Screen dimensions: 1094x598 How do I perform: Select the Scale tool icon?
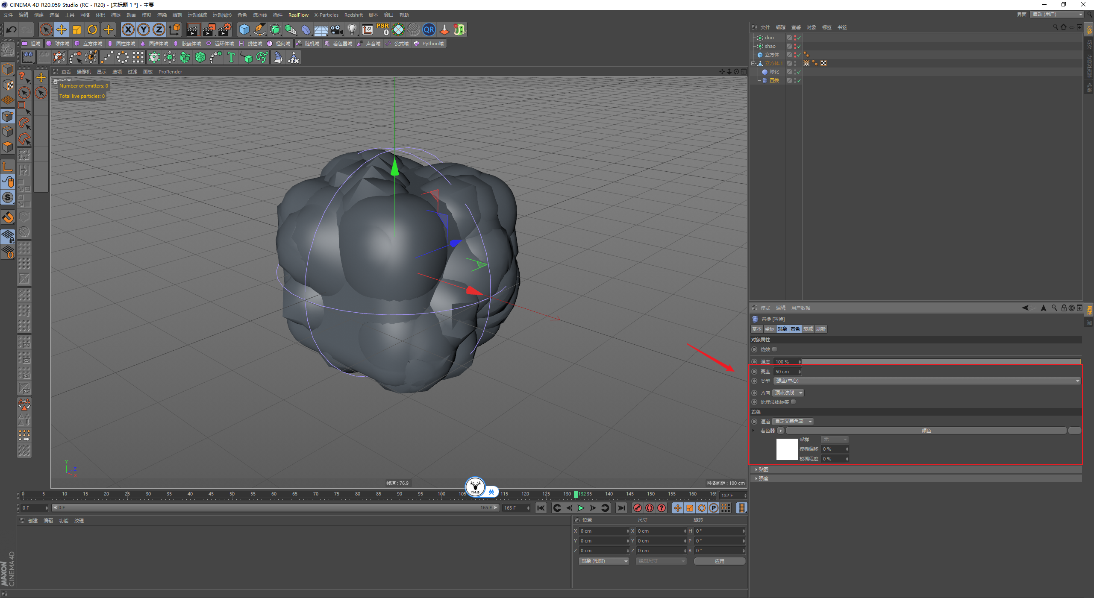[77, 29]
